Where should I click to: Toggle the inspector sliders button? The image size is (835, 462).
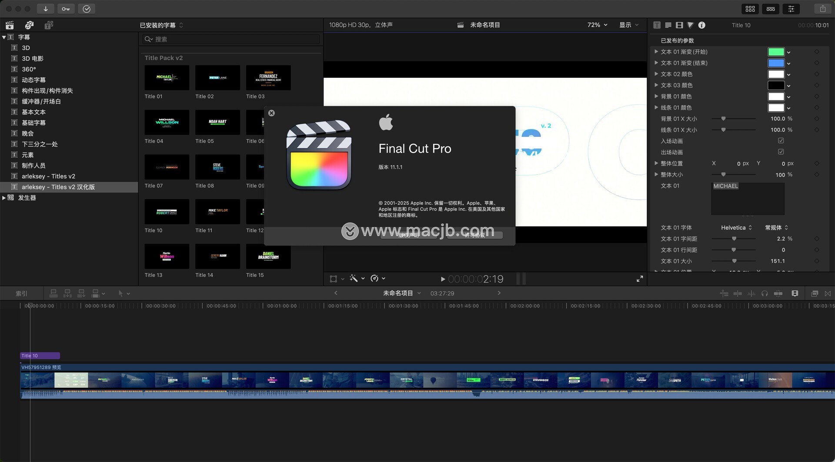click(x=791, y=9)
